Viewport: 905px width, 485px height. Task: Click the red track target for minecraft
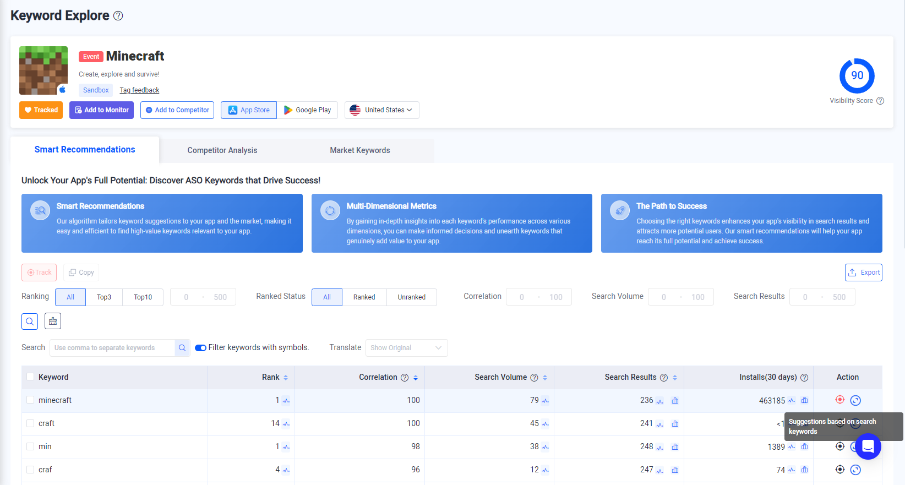(x=840, y=400)
